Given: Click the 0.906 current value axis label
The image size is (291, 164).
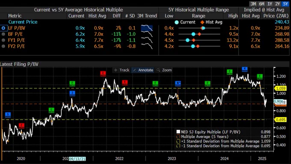Looking at the screenshot, I should click(x=279, y=101).
